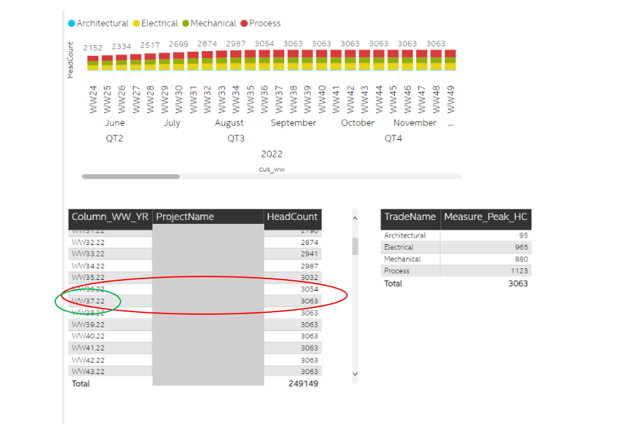Click the Peak HC value 1123
The image size is (637, 432).
[x=519, y=271]
